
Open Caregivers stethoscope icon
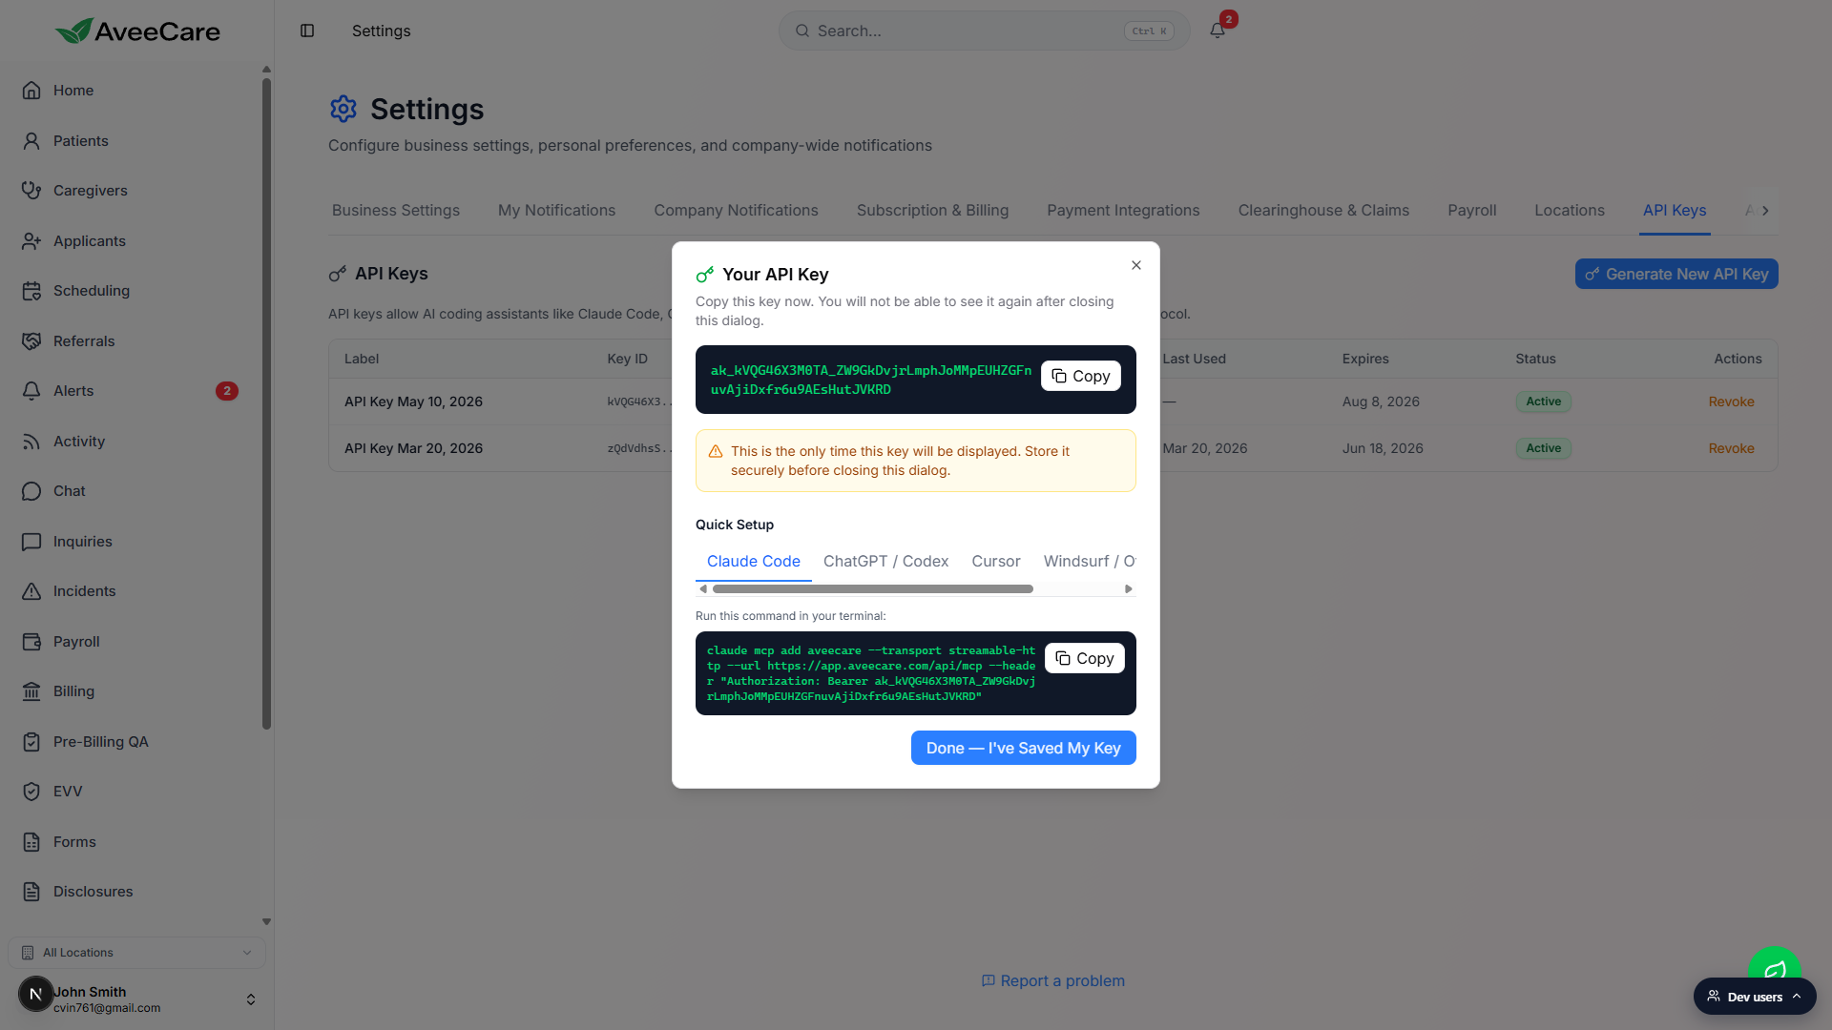tap(31, 191)
